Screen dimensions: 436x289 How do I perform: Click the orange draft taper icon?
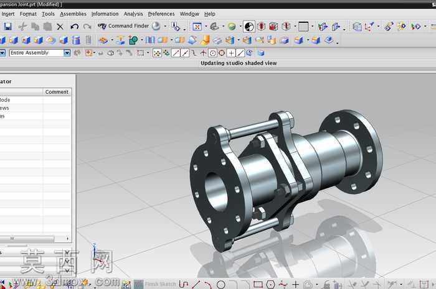[205, 40]
